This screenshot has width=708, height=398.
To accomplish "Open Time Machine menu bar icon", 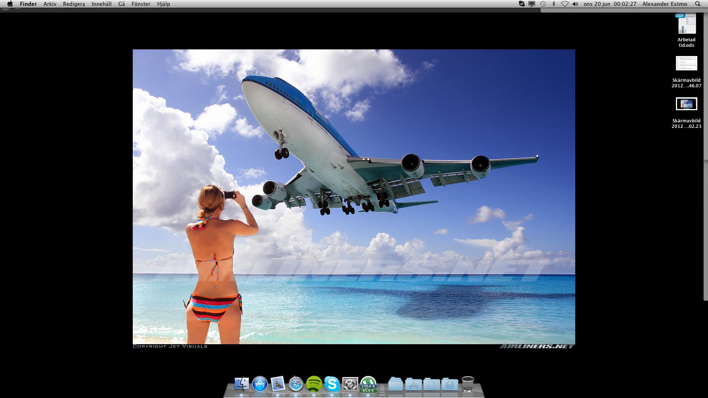I will 543,4.
